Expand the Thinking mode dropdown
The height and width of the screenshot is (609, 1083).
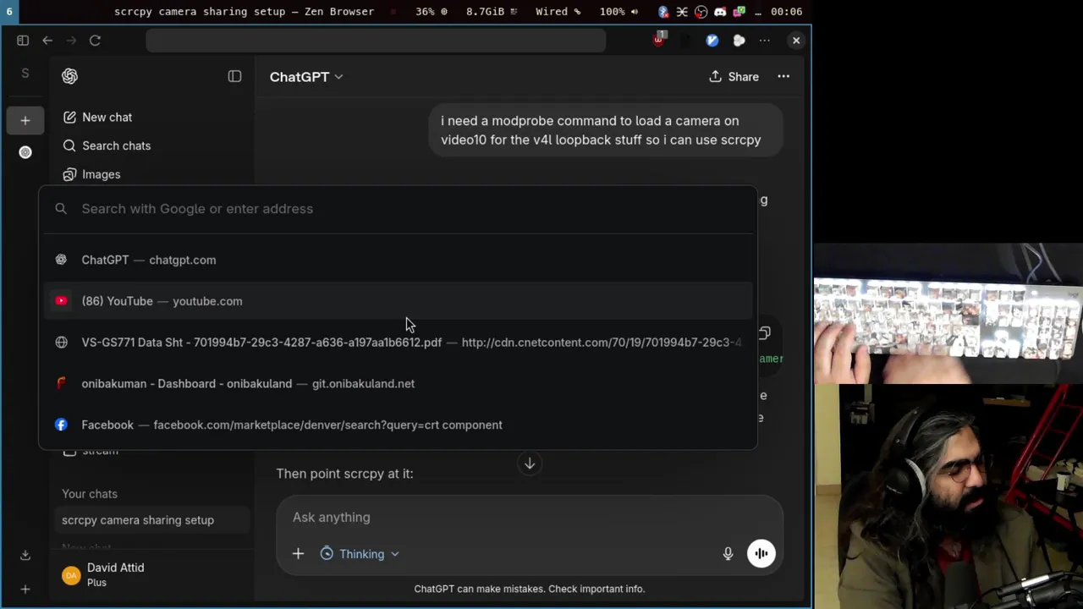coord(360,554)
